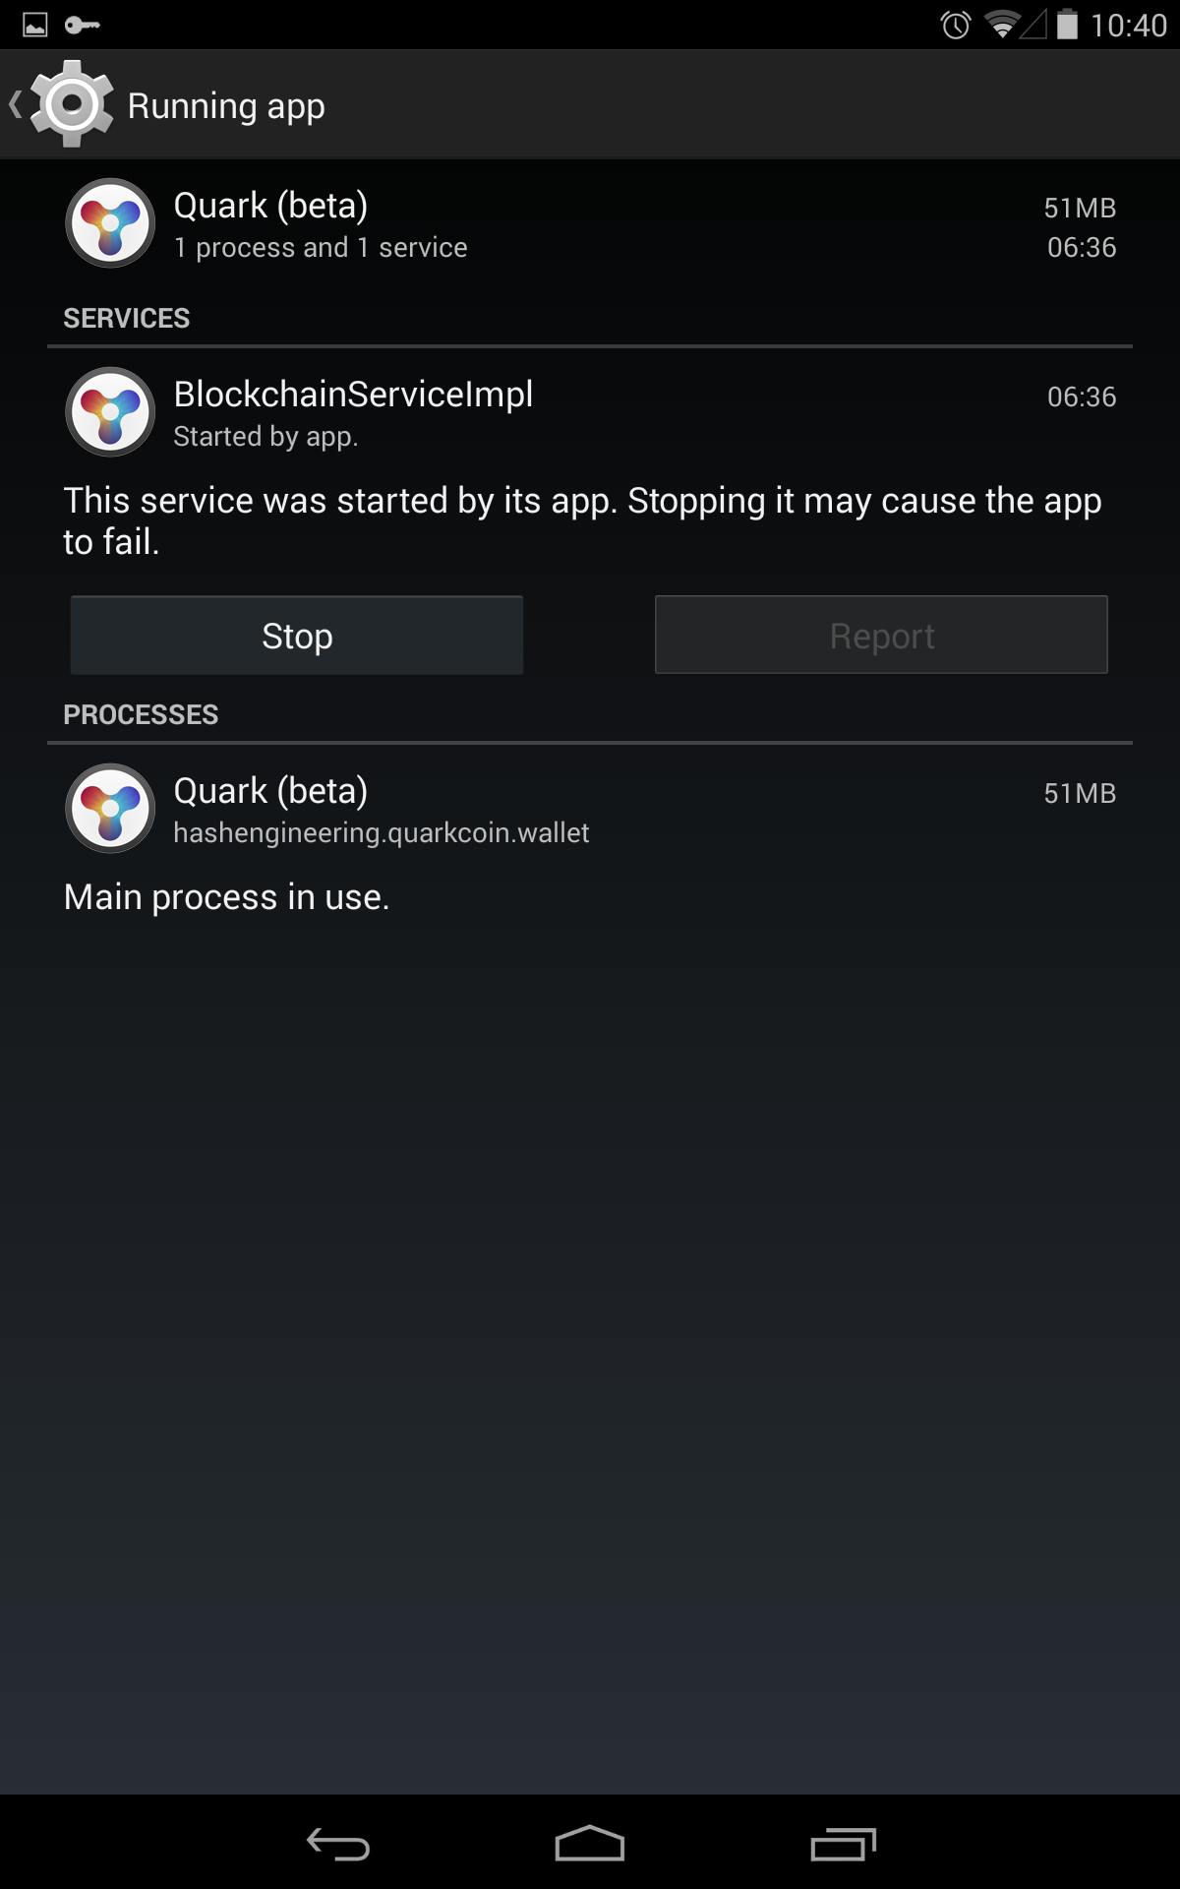The height and width of the screenshot is (1889, 1180).
Task: Tap the VPN key status icon
Action: [x=83, y=25]
